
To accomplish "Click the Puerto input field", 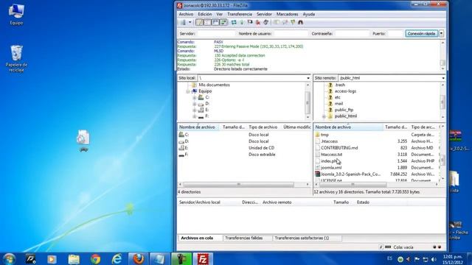I will pyautogui.click(x=395, y=34).
